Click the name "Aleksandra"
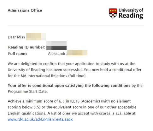 click(x=58, y=54)
